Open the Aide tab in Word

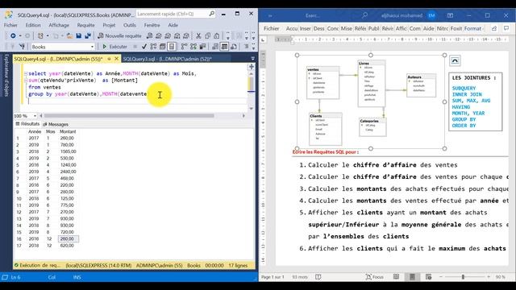pyautogui.click(x=428, y=29)
